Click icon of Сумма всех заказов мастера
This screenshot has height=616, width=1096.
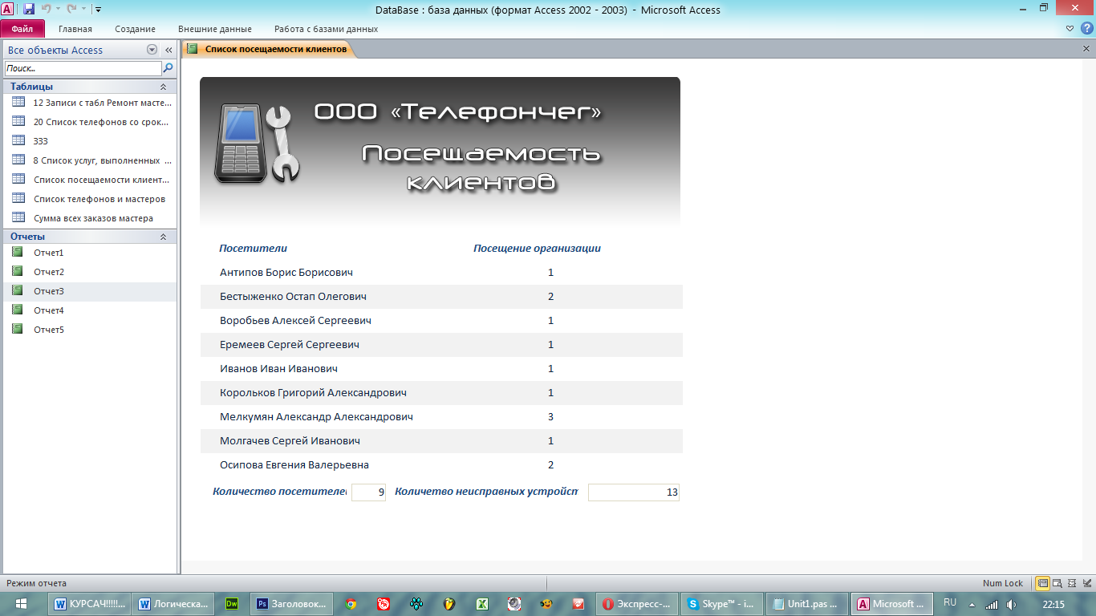18,217
